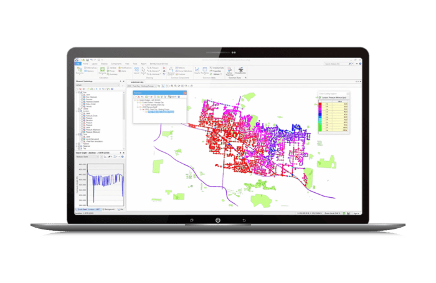Open Controls in Common Components
Image resolution: width=436 pixels, height=283 pixels.
[181, 75]
